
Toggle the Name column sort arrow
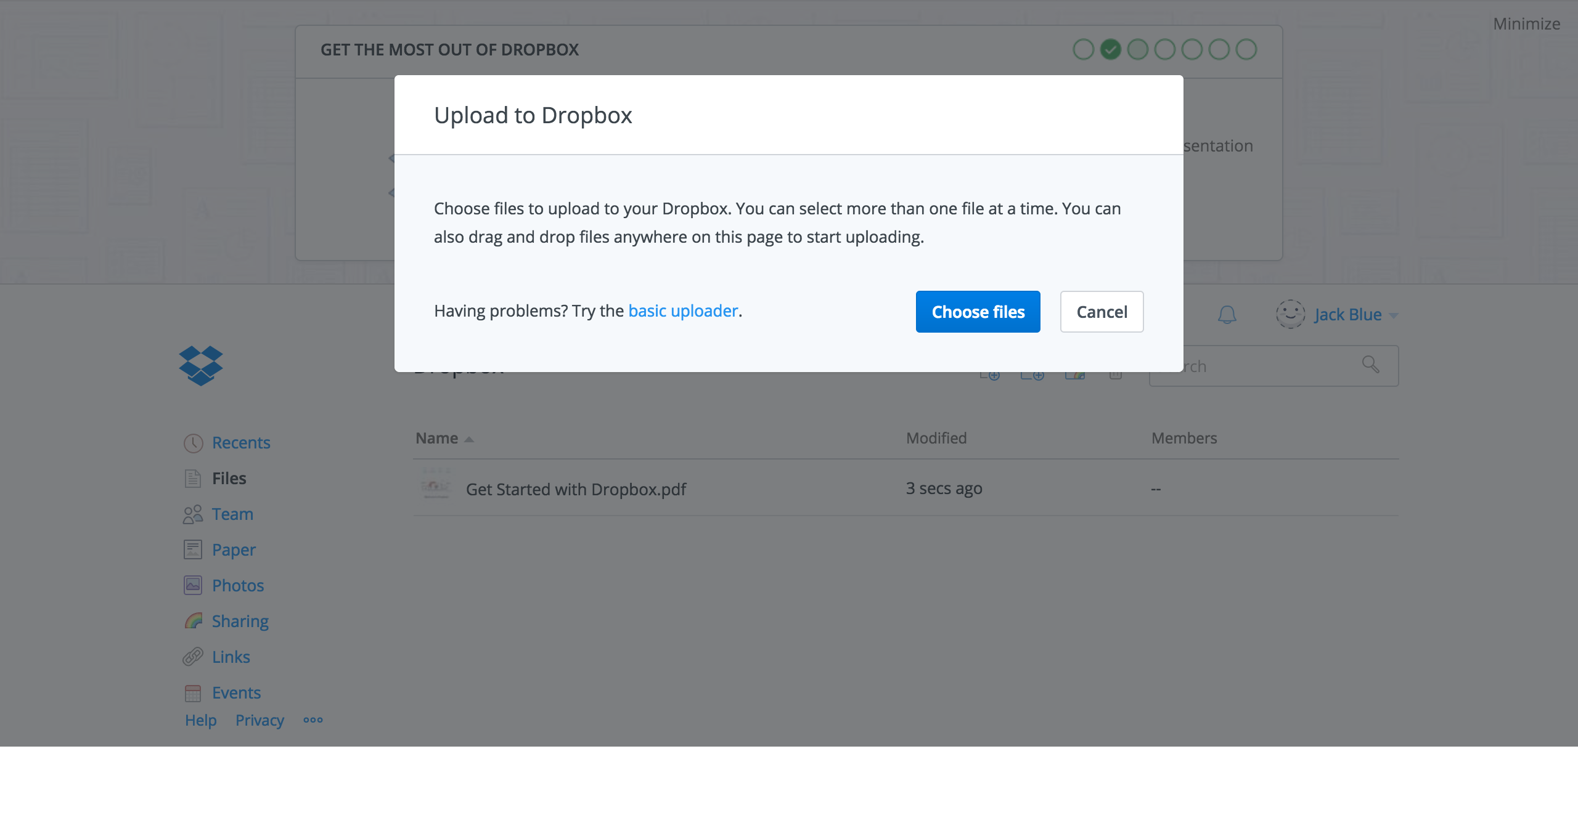point(469,439)
